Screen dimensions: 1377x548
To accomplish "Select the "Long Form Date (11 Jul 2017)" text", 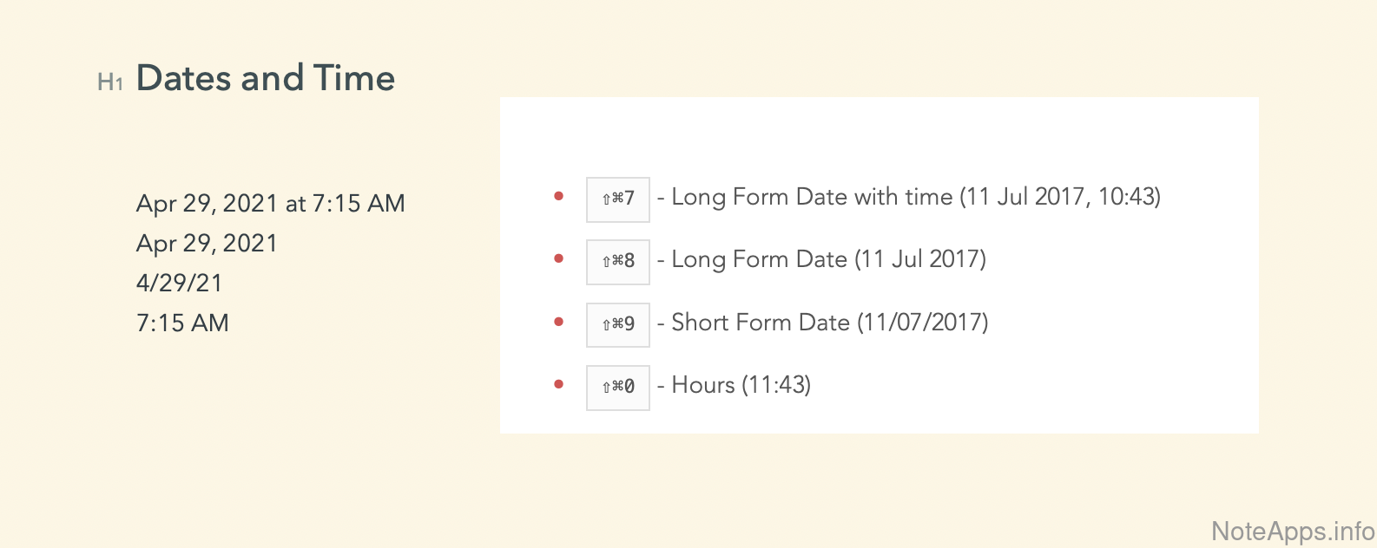I will pyautogui.click(x=829, y=260).
